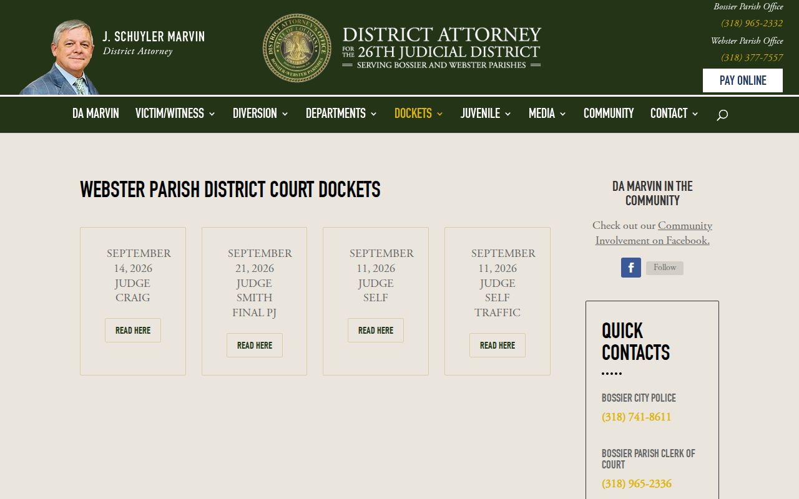The height and width of the screenshot is (499, 799).
Task: Click the Bossier City Police label
Action: point(639,398)
